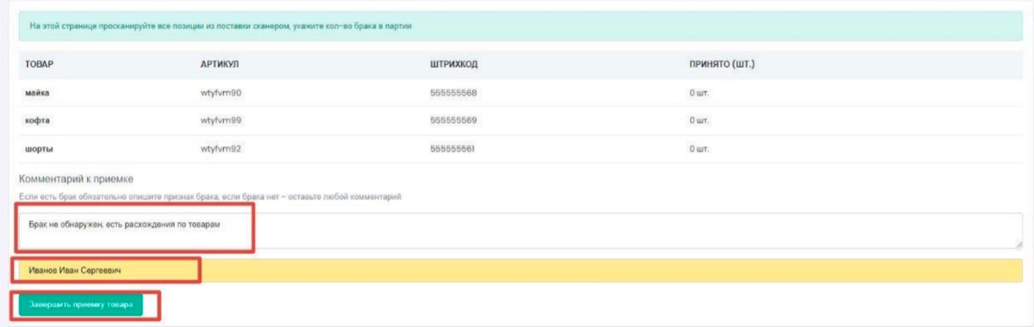Click the green scanning instruction banner

click(x=517, y=26)
